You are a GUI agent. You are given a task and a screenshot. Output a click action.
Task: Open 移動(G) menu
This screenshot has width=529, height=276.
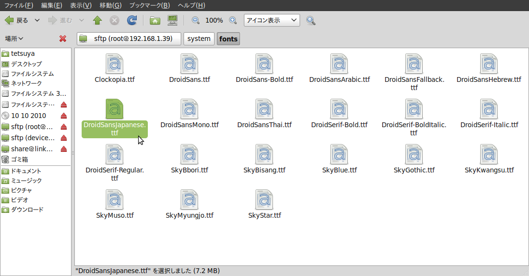(x=110, y=5)
